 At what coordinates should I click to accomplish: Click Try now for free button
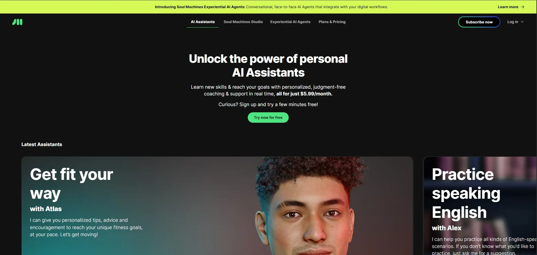coord(268,117)
